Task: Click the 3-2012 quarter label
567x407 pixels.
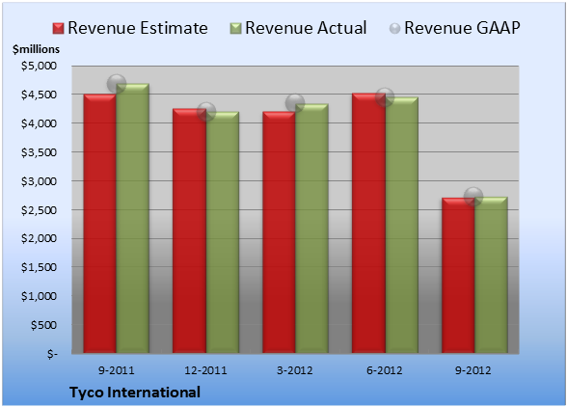Action: coord(295,370)
